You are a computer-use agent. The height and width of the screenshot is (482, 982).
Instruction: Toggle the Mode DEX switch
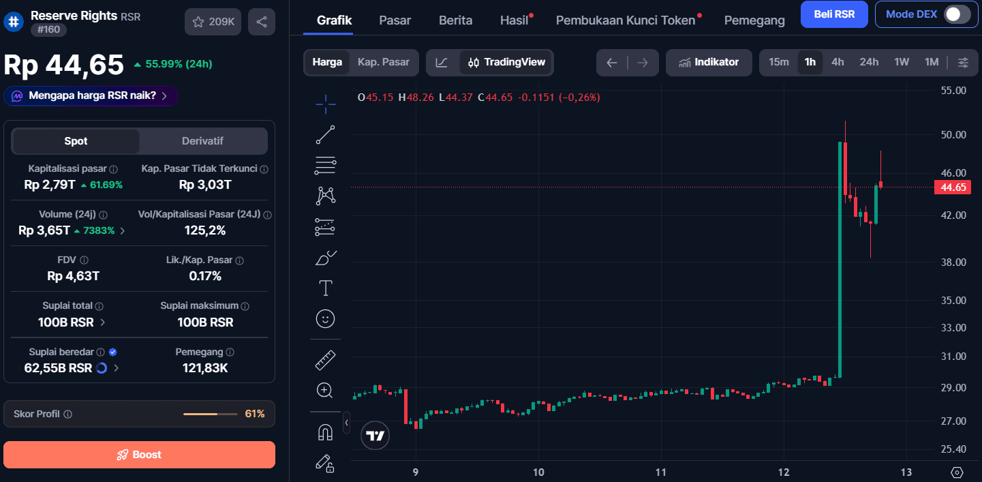(957, 14)
